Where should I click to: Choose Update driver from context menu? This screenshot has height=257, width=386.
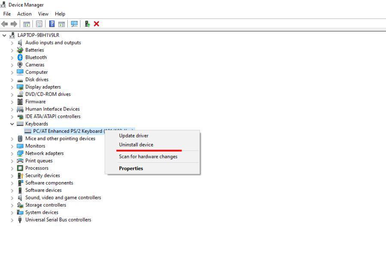click(x=152, y=135)
